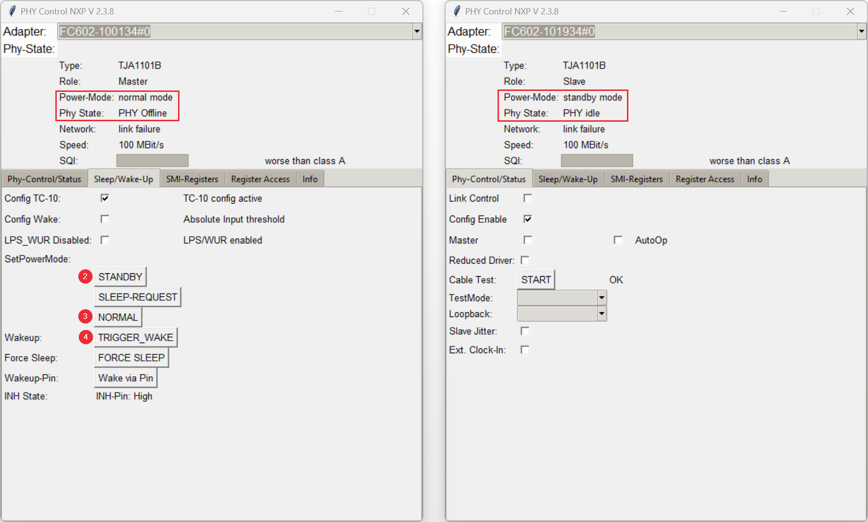Click the PHY Control app icon in right window titlebar

point(455,11)
